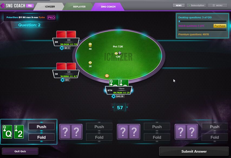Click the desktop questions progress bar
The image size is (231, 158).
[202, 21]
